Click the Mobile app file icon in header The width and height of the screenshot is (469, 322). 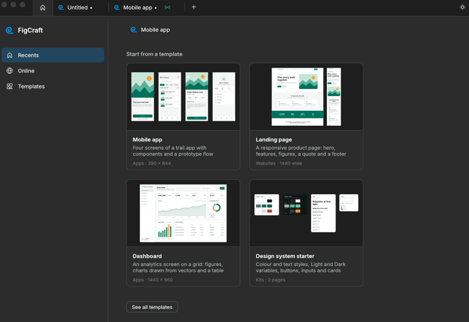click(134, 30)
